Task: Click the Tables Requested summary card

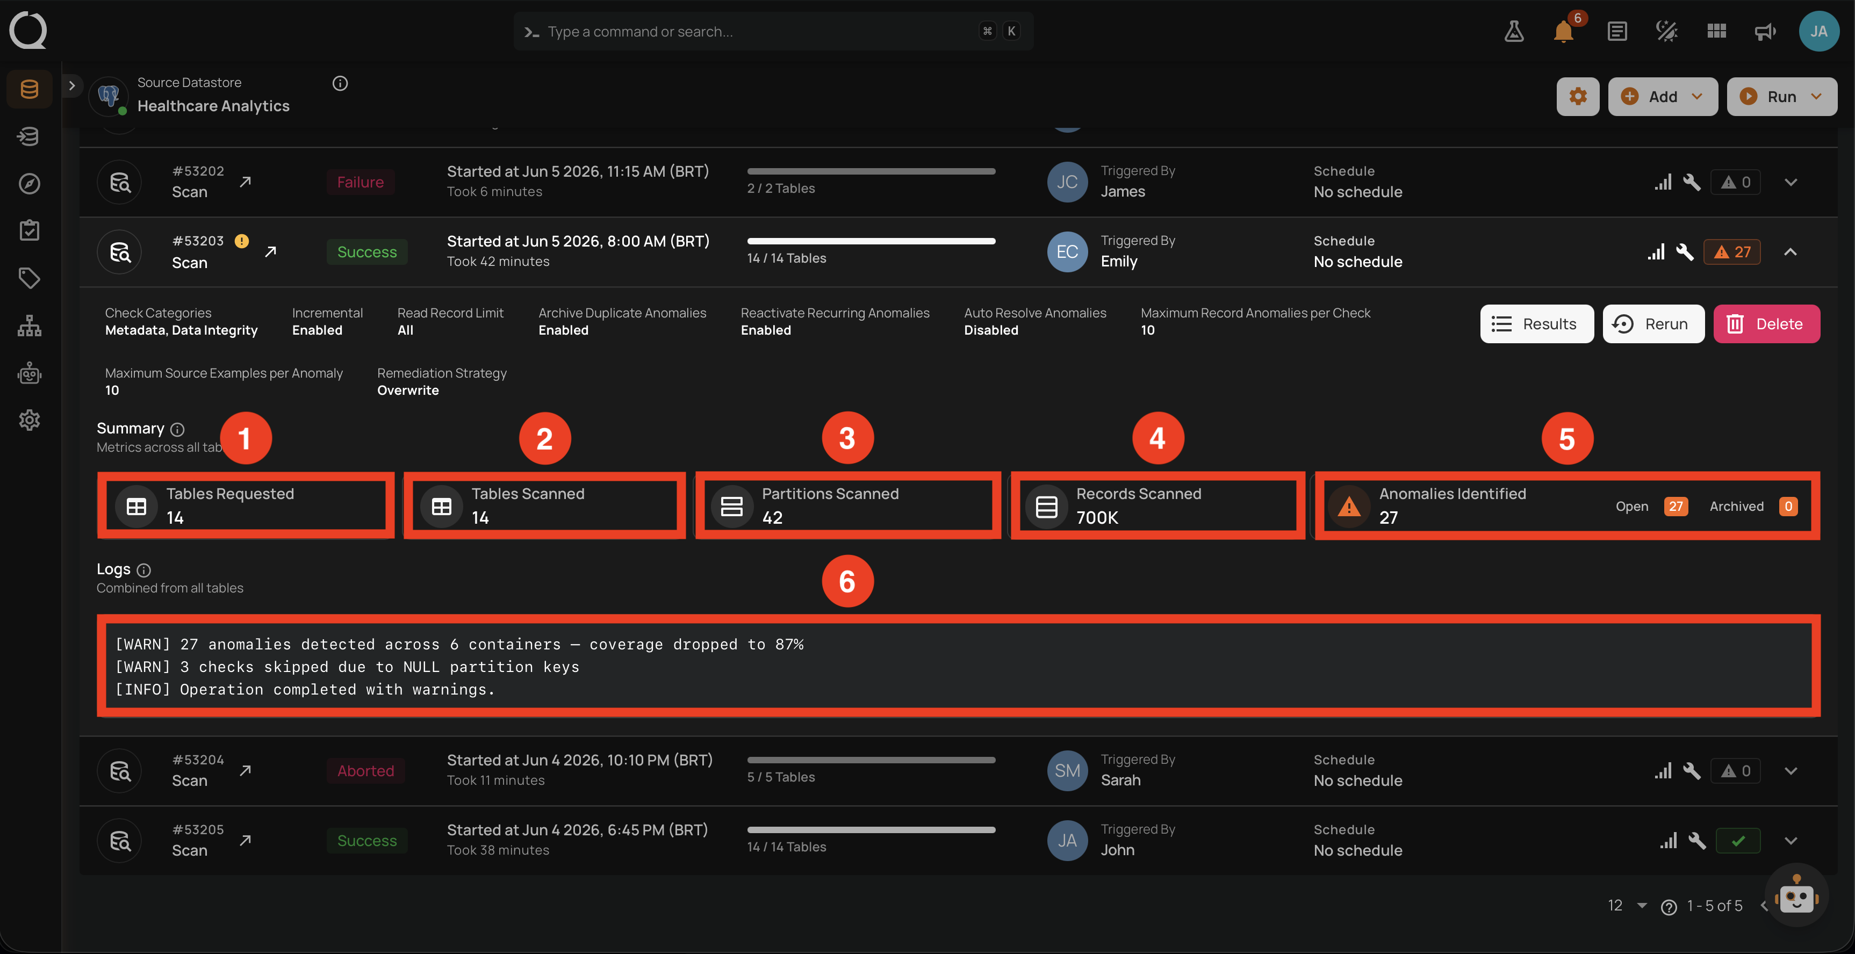Action: [246, 506]
